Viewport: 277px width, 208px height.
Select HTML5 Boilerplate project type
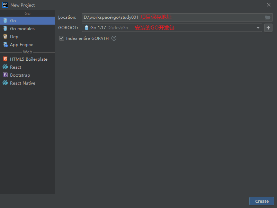pyautogui.click(x=27, y=59)
